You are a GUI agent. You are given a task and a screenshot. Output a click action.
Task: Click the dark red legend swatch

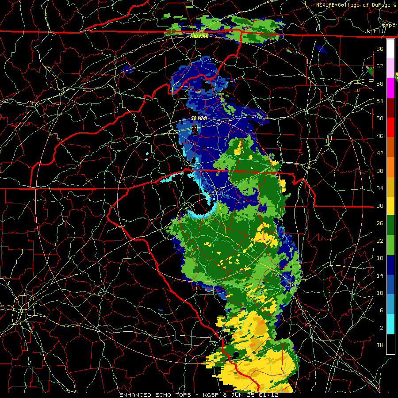click(x=390, y=108)
